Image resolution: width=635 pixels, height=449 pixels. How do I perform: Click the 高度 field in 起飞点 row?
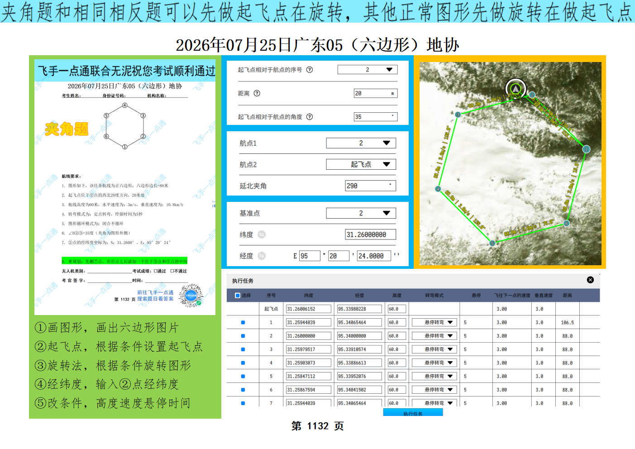click(397, 309)
